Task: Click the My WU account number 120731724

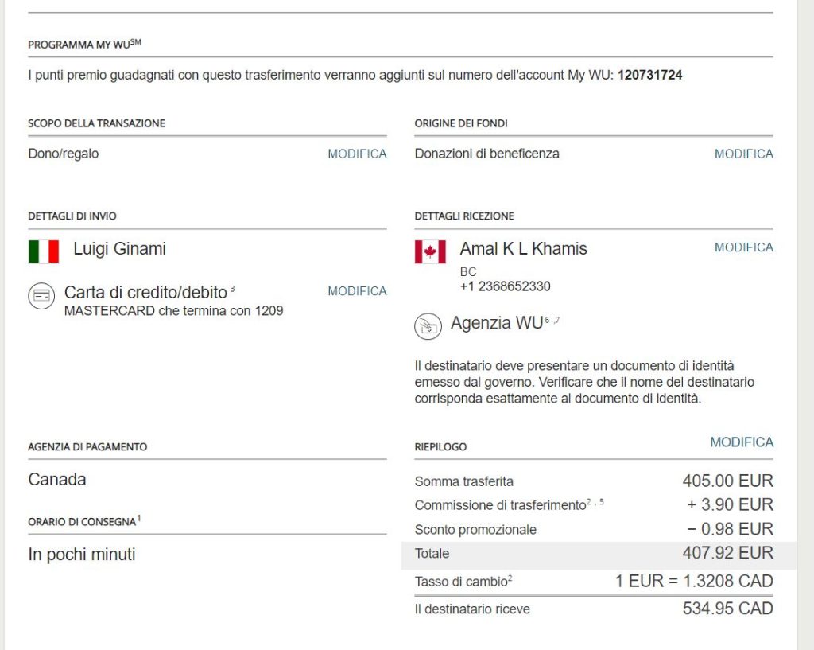Action: coord(649,76)
